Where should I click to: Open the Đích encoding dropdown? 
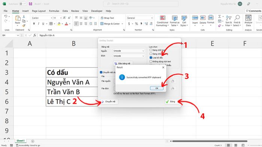[x=129, y=56]
